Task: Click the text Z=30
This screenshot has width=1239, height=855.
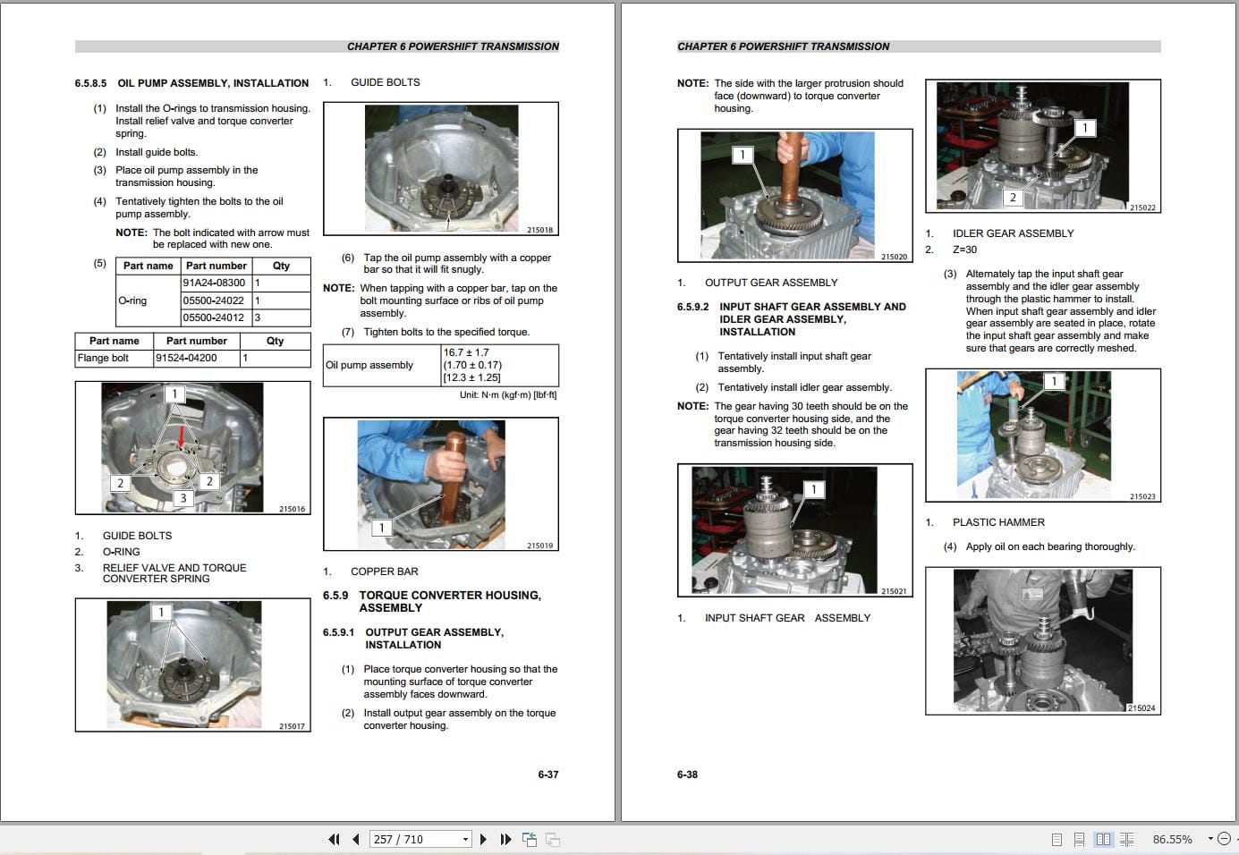Action: coord(964,250)
